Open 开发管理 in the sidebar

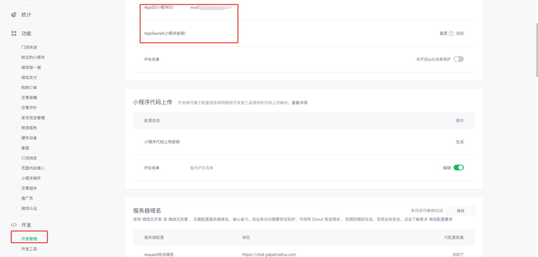pos(29,239)
